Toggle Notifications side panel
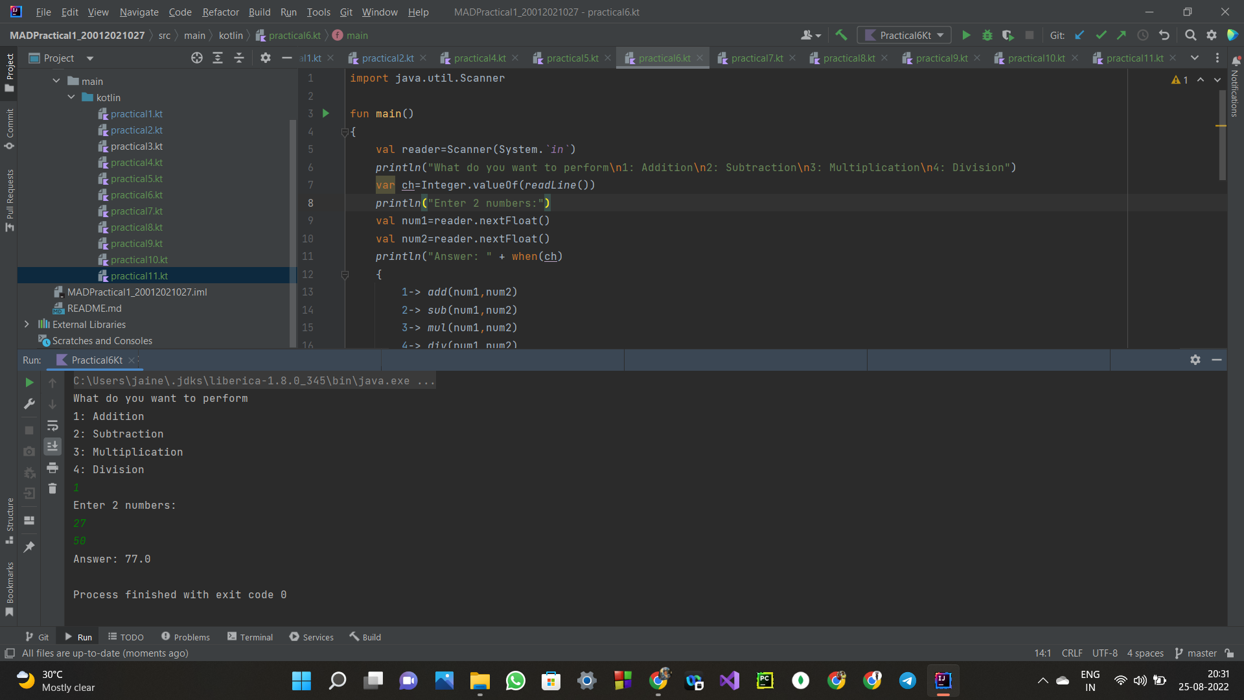The height and width of the screenshot is (700, 1244). pos(1235,87)
